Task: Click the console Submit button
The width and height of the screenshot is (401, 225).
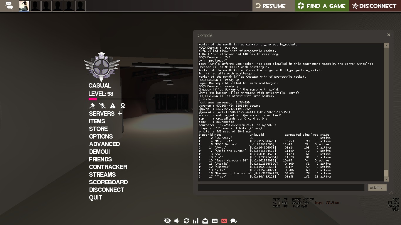Action: [377, 187]
